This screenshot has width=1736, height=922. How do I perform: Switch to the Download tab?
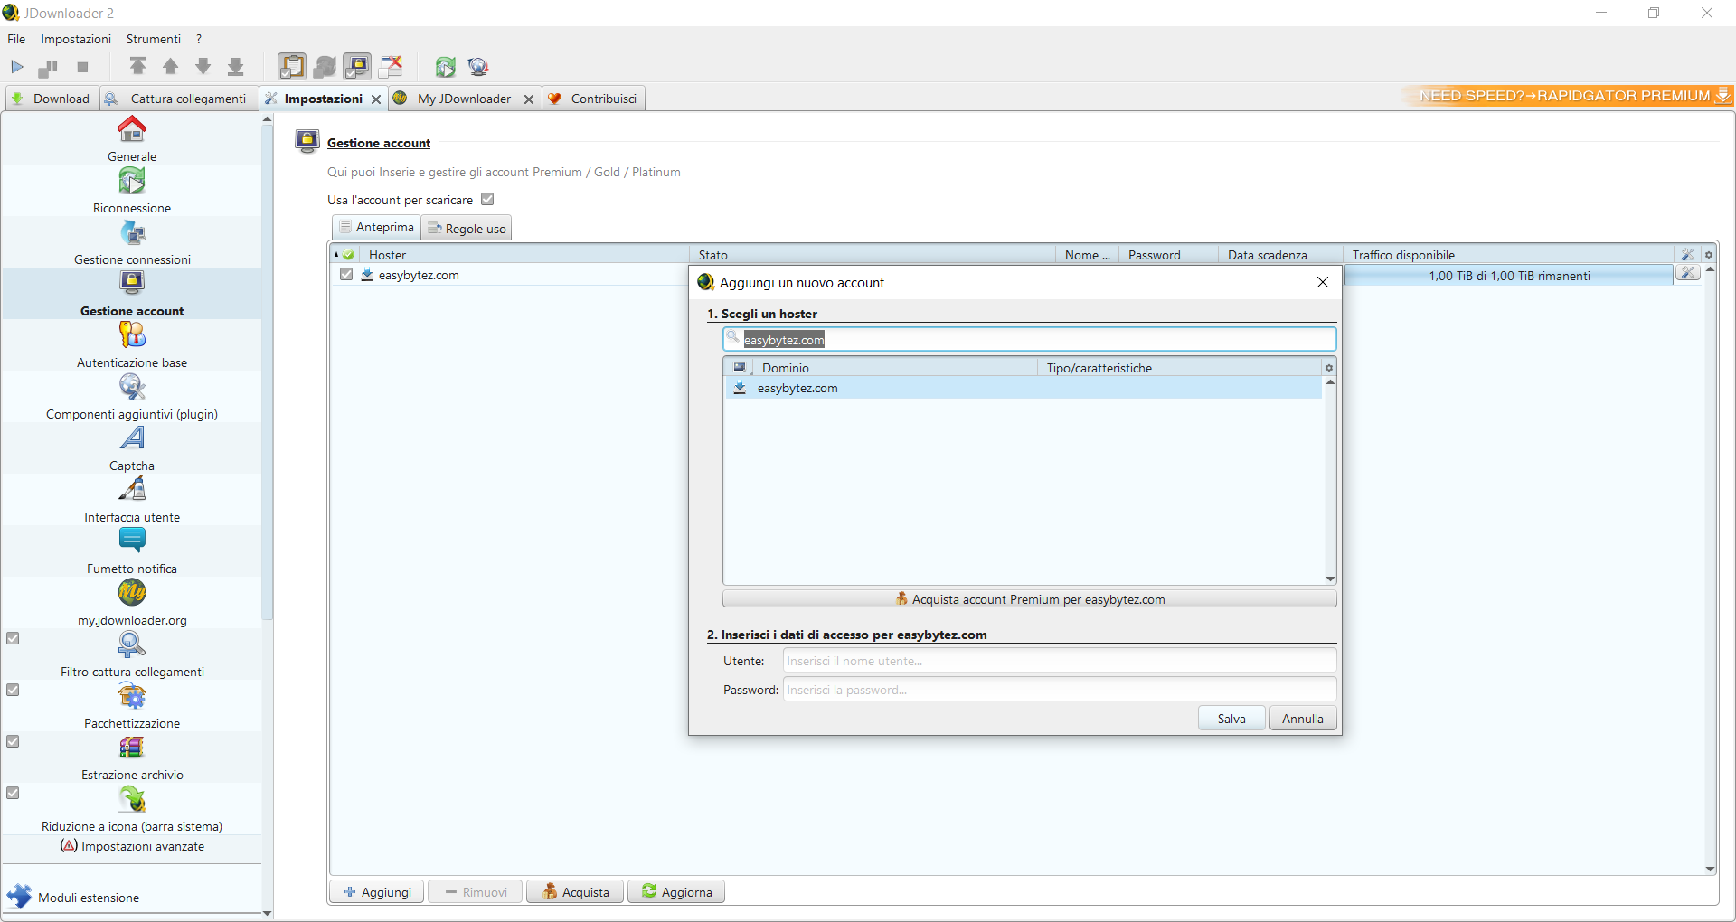click(51, 99)
